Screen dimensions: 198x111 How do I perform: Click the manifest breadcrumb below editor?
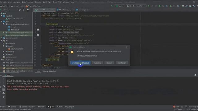[x=45, y=68]
